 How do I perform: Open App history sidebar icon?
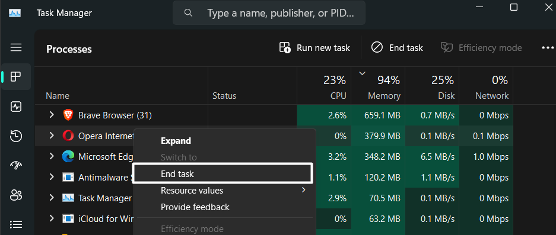[16, 136]
